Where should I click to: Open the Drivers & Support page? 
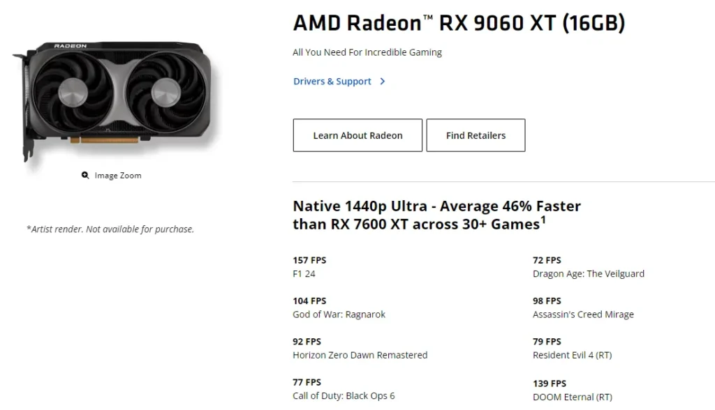click(332, 82)
